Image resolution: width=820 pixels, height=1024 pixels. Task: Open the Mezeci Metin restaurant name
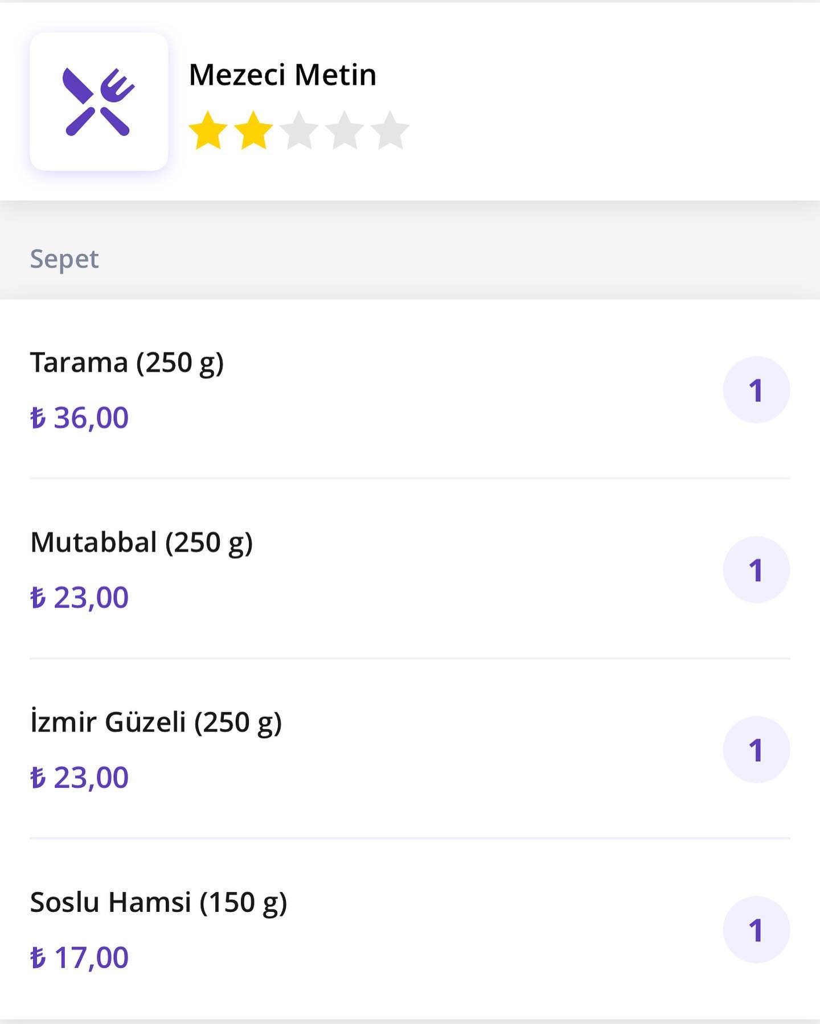(x=282, y=75)
